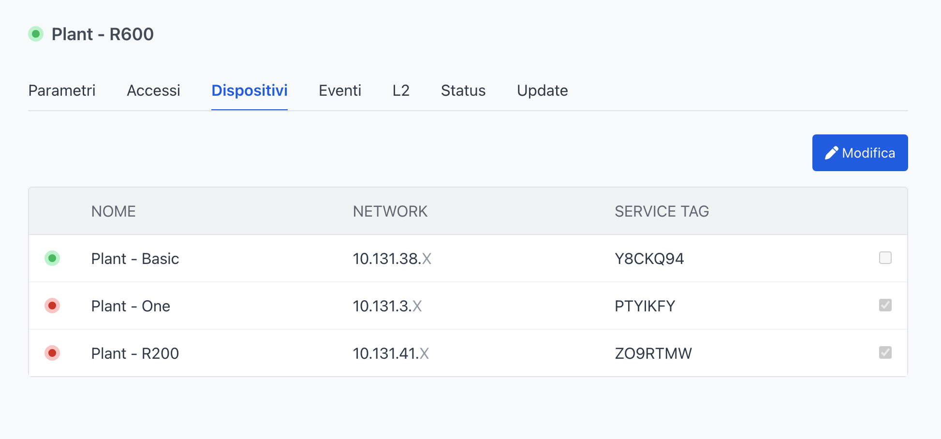This screenshot has width=941, height=439.
Task: Toggle the checkbox in Plant - R200 row
Action: [885, 353]
